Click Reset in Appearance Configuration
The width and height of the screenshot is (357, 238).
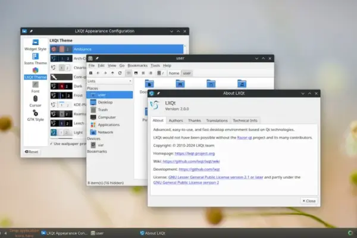tap(32, 152)
